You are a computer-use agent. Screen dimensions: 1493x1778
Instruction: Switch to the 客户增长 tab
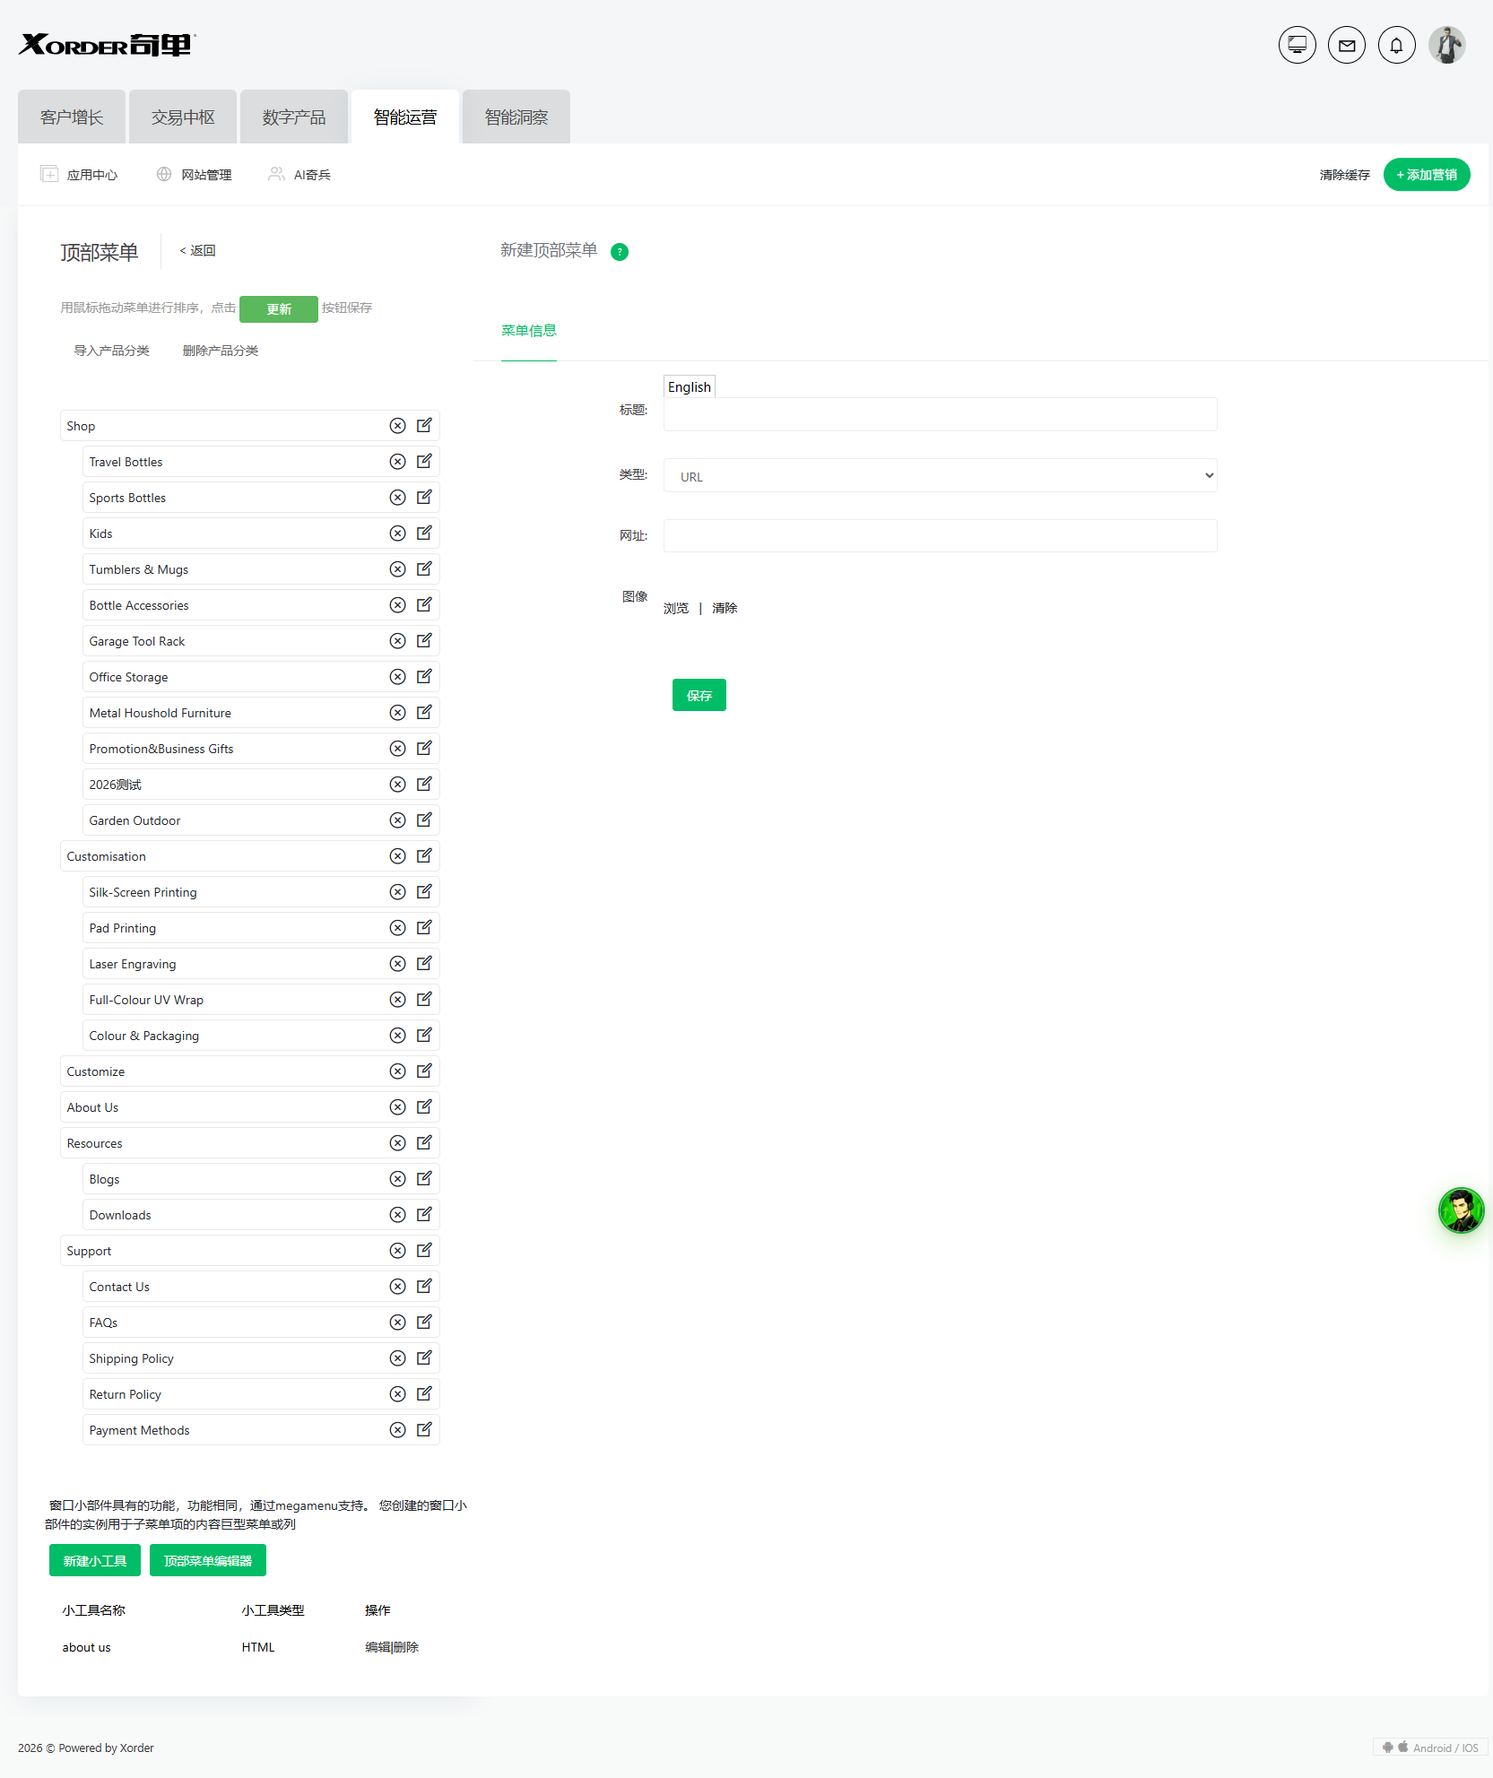[x=72, y=117]
